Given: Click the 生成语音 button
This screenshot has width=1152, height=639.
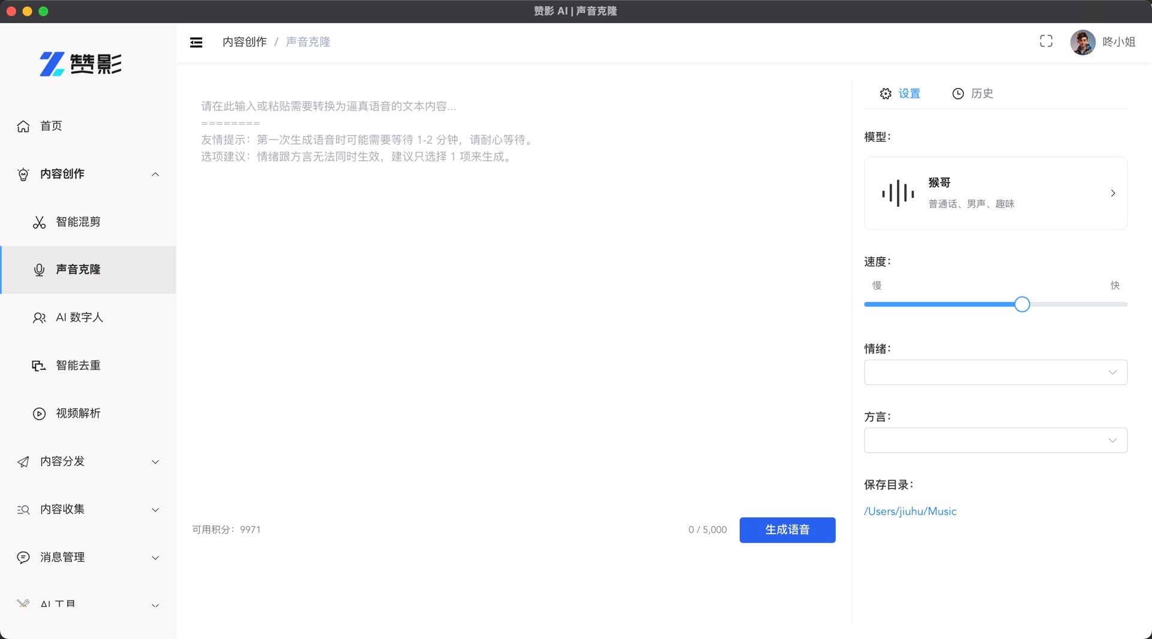Looking at the screenshot, I should pos(787,530).
